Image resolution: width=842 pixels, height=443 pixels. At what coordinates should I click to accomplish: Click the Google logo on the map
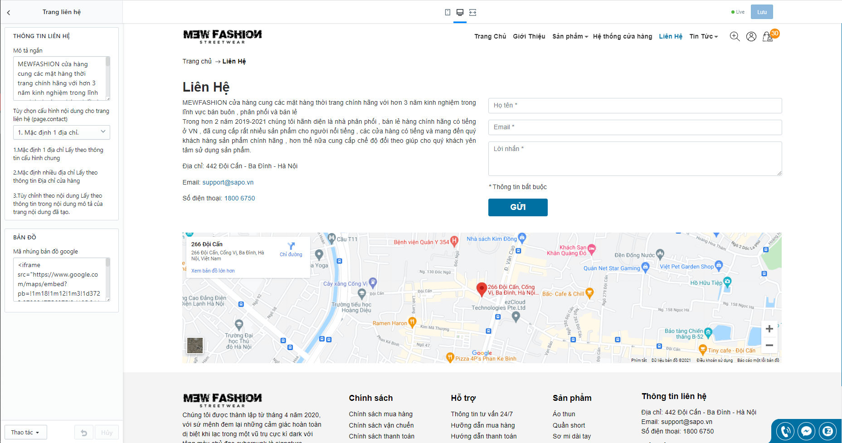click(482, 353)
